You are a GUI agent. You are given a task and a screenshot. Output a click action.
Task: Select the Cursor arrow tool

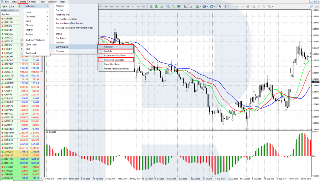(x=220, y=6)
